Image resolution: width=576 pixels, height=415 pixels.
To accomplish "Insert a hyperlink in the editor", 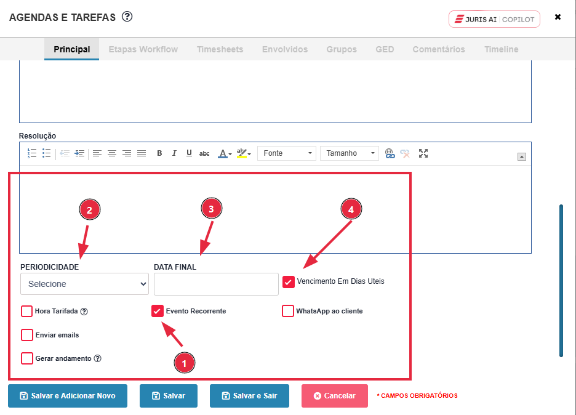I will (390, 153).
